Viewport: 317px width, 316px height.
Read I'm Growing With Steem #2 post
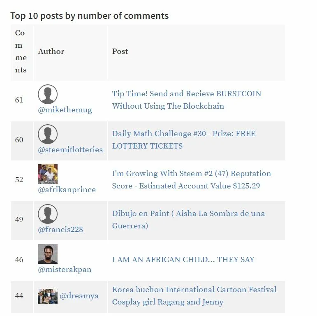pos(192,180)
